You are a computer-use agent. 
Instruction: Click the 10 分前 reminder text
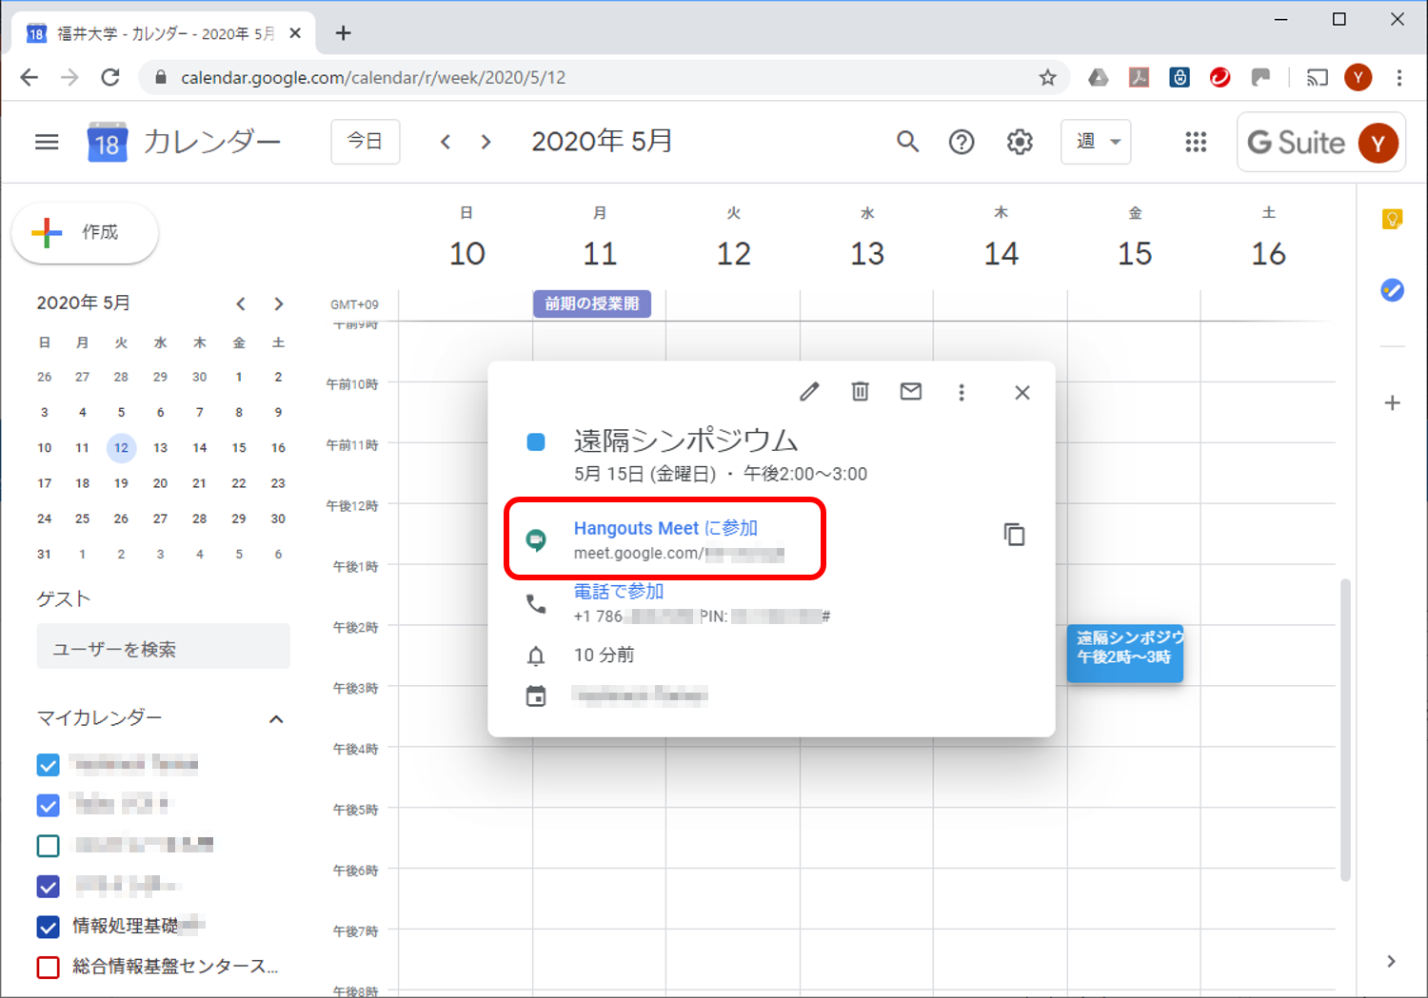pyautogui.click(x=604, y=655)
